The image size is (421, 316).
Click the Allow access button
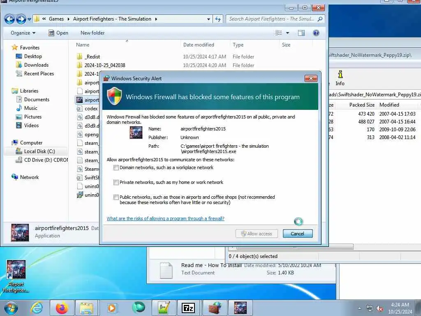tap(257, 234)
